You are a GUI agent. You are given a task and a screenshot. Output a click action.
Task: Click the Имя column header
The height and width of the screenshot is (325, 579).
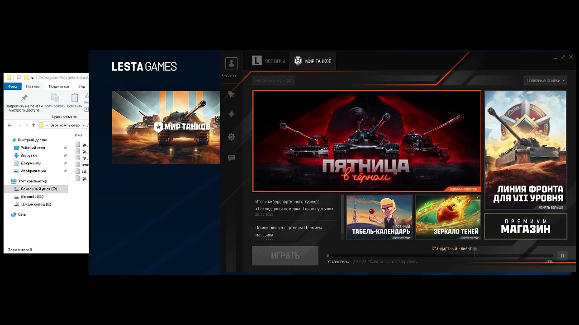pos(79,135)
